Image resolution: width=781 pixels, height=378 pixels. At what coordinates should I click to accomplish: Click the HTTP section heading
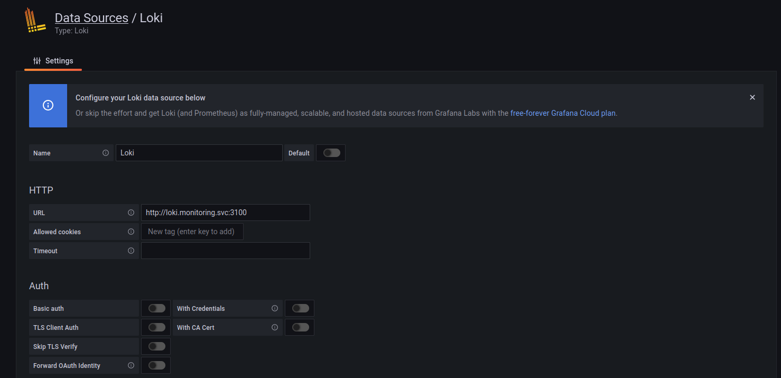tap(41, 190)
